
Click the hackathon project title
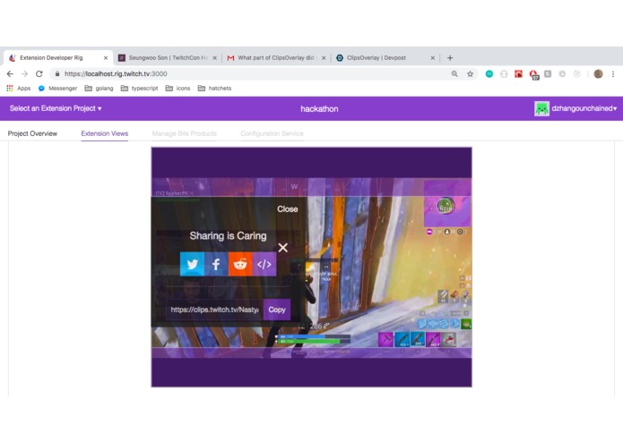point(319,109)
